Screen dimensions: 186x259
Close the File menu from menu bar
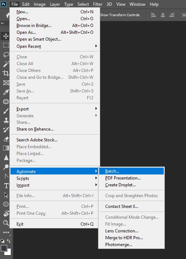pyautogui.click(x=15, y=4)
